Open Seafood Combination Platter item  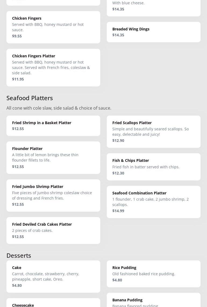(x=154, y=202)
